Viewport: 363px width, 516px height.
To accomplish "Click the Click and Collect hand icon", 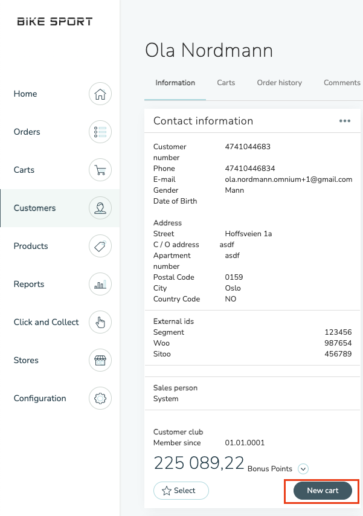I will [100, 322].
